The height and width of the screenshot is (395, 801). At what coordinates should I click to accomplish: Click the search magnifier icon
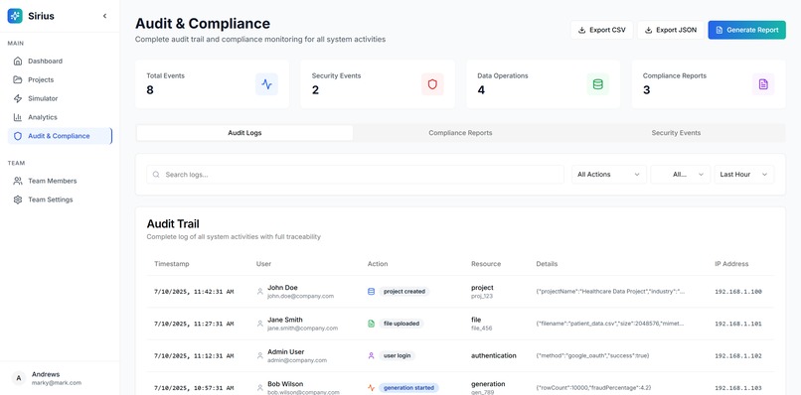click(156, 175)
